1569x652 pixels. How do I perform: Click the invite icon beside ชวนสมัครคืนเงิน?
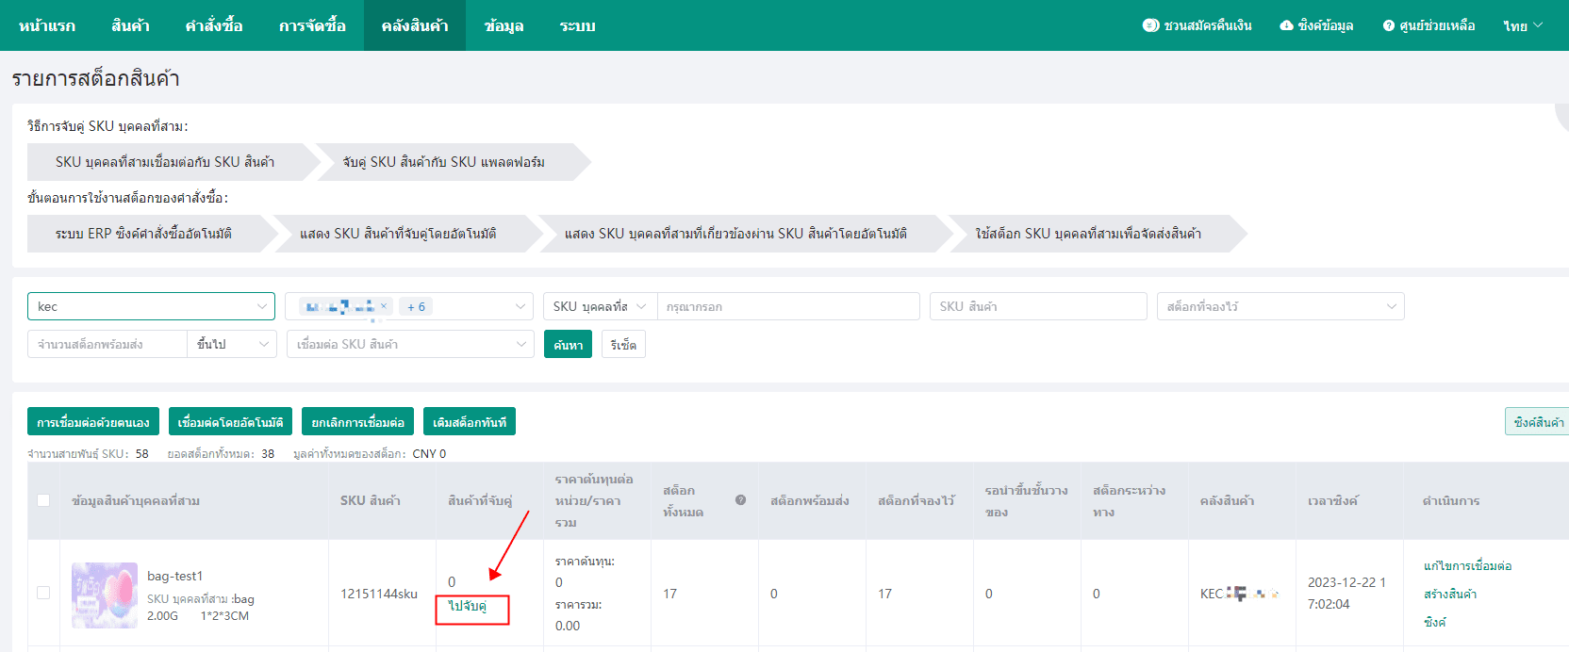[1150, 25]
